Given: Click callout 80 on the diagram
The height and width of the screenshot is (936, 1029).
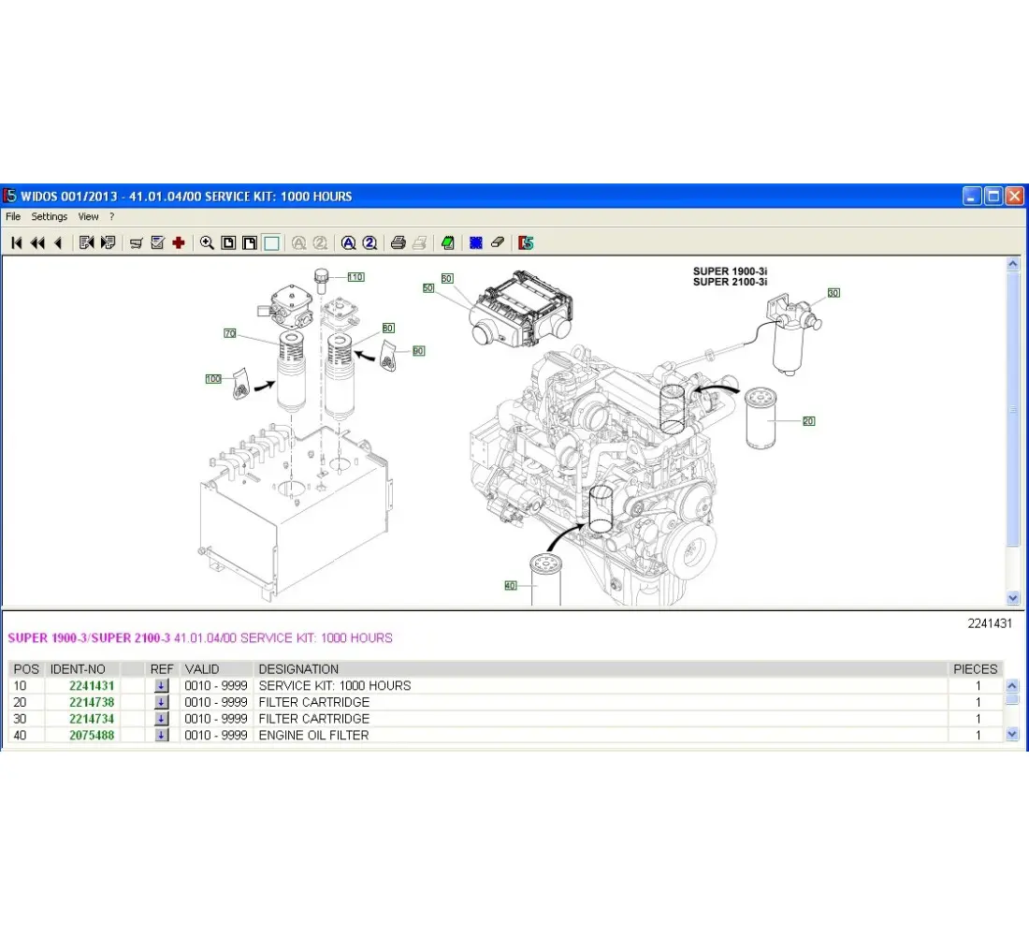Looking at the screenshot, I should tap(388, 328).
